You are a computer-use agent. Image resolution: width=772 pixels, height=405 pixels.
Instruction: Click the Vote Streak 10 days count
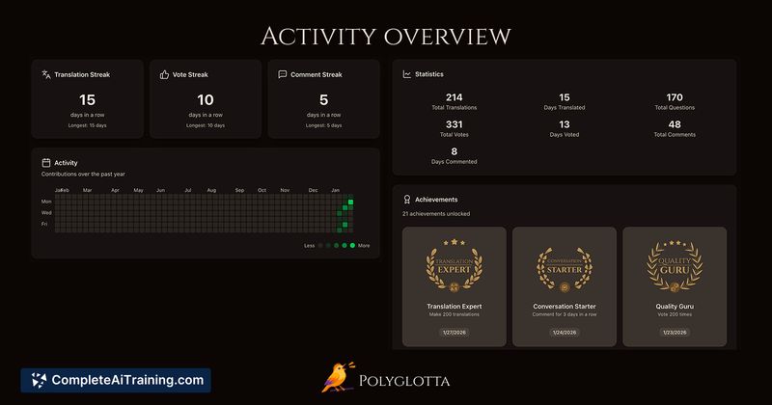(206, 100)
